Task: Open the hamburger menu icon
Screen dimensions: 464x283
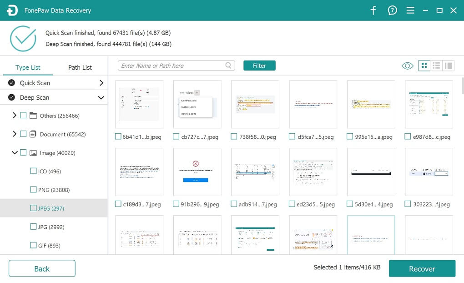Action: click(x=410, y=10)
